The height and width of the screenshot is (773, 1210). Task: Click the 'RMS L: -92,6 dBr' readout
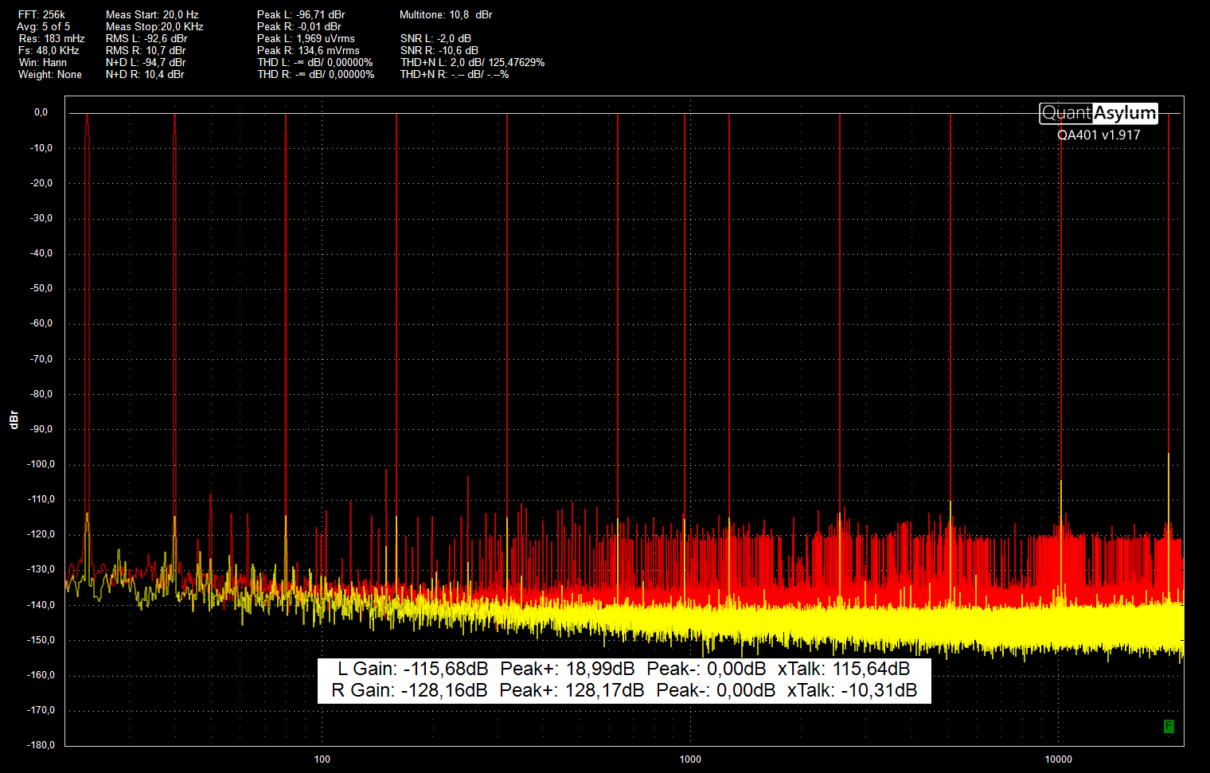[146, 38]
